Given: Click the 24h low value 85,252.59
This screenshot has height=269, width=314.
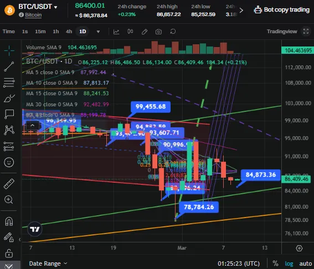Looking at the screenshot, I should 203,14.
